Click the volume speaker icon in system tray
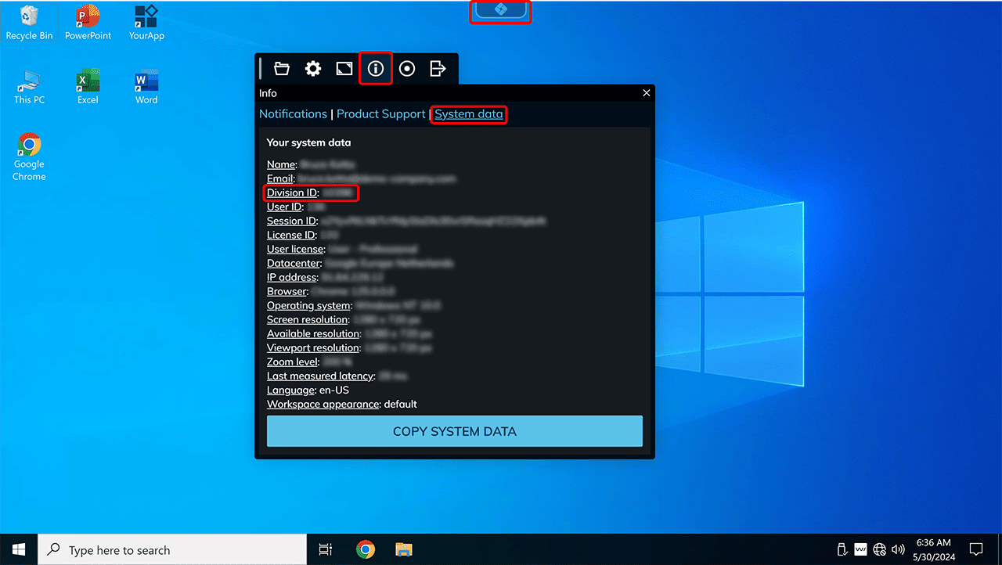This screenshot has width=1002, height=565. [x=898, y=549]
